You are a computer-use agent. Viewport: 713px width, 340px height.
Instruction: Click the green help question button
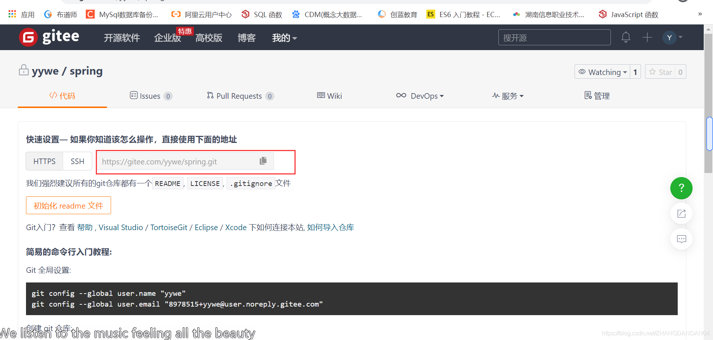[x=681, y=188]
